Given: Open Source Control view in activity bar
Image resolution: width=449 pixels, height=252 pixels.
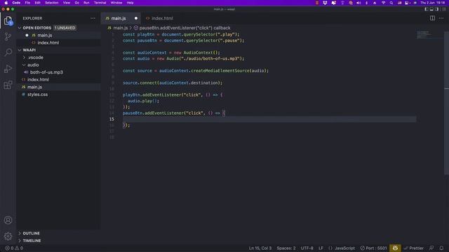Looking at the screenshot, I should 8,36.
